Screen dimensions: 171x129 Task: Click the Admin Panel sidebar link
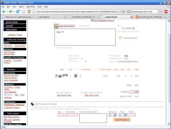point(12,22)
